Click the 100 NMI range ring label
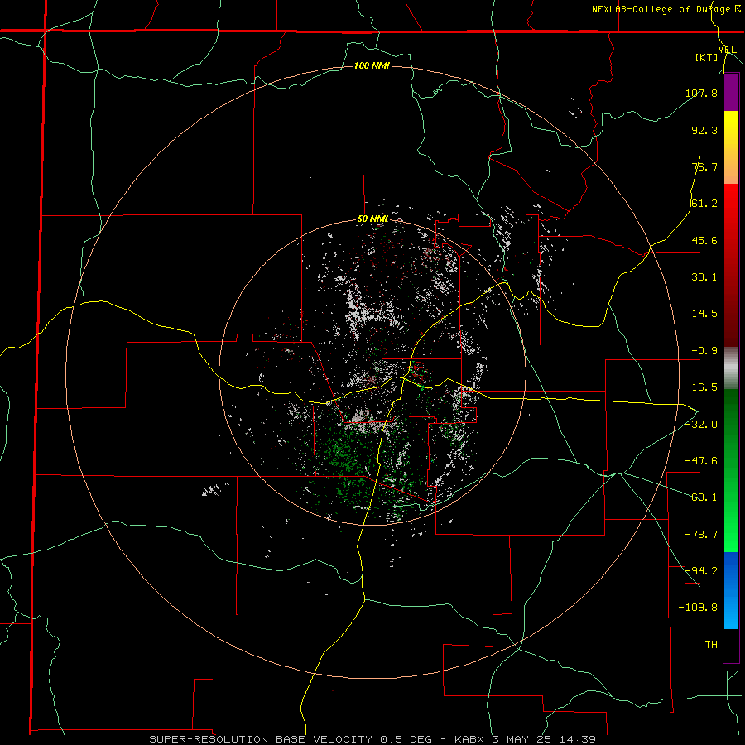 (372, 65)
